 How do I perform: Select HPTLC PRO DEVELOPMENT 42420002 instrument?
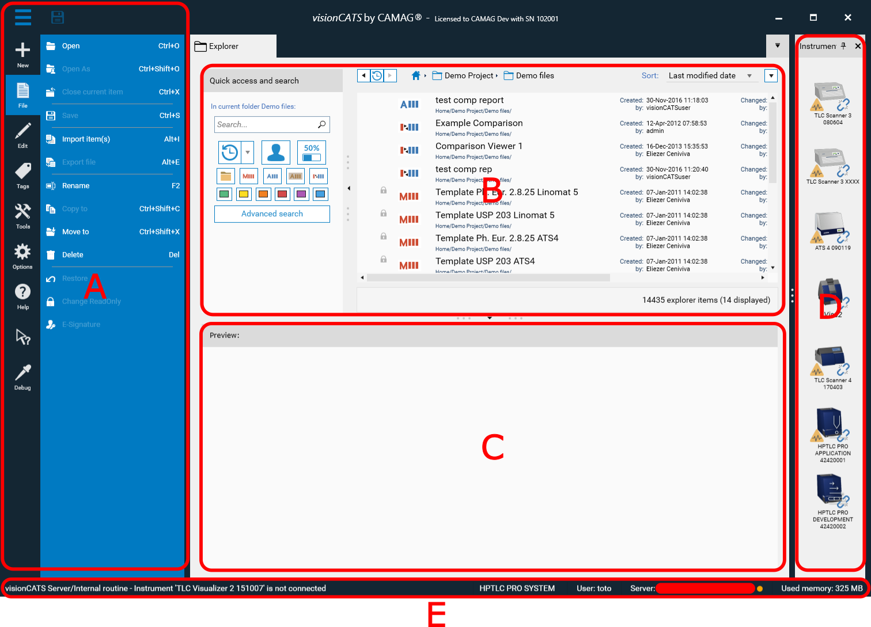click(832, 501)
